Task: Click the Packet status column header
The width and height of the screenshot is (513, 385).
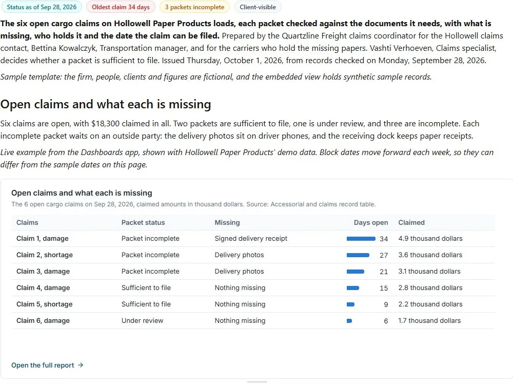Action: (143, 223)
